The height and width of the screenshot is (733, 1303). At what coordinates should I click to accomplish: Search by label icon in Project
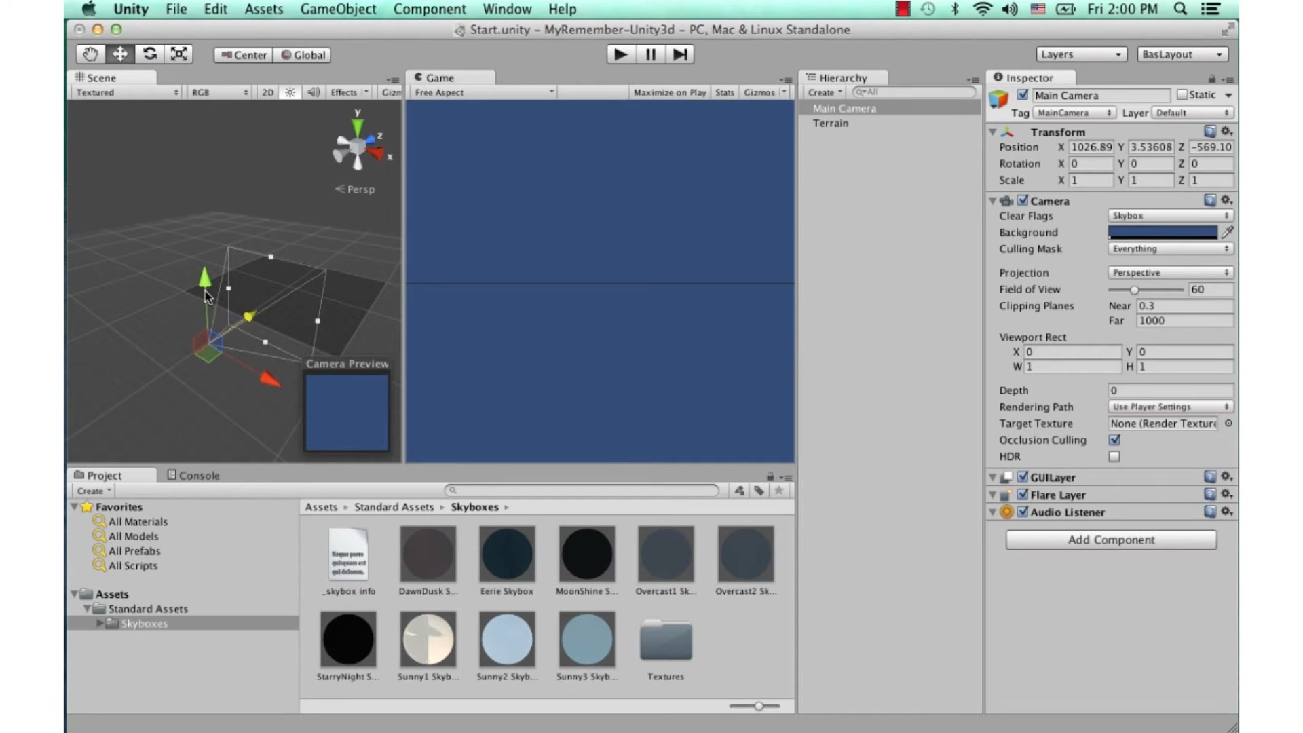[x=759, y=491]
